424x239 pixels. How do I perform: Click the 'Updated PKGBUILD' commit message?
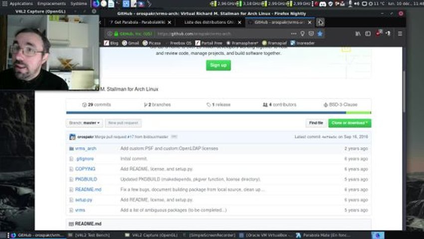coord(191,179)
